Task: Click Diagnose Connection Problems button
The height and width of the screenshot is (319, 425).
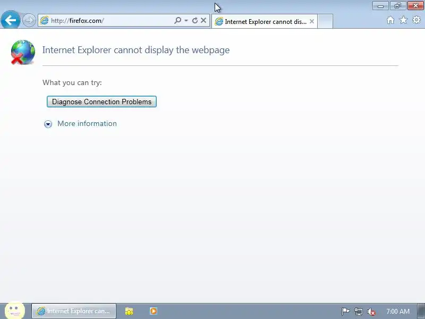Action: (101, 102)
